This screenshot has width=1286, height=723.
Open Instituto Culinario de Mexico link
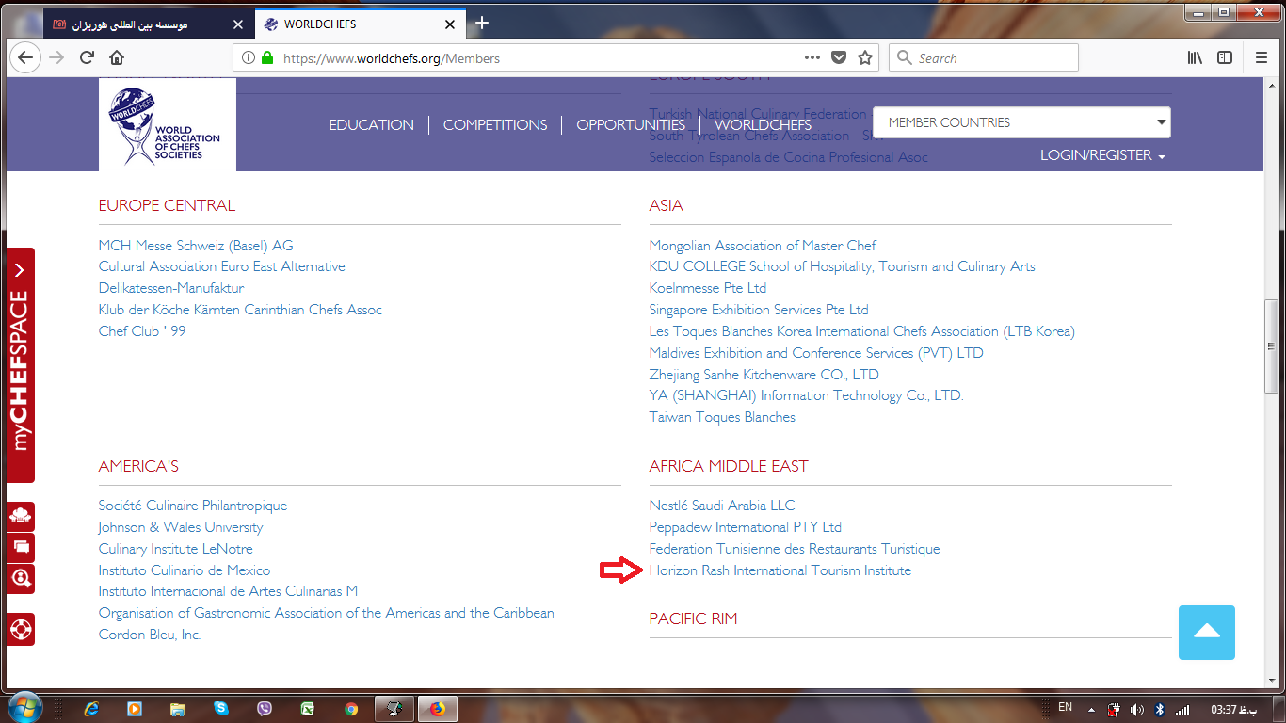(x=185, y=570)
